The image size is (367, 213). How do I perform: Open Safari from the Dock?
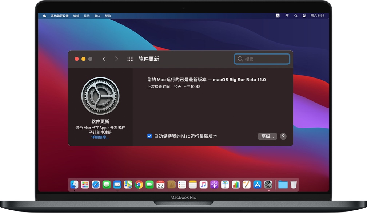(x=95, y=184)
